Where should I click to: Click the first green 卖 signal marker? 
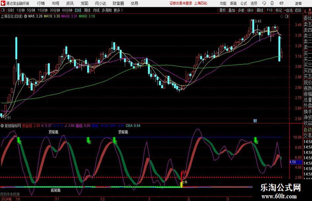tap(19, 141)
